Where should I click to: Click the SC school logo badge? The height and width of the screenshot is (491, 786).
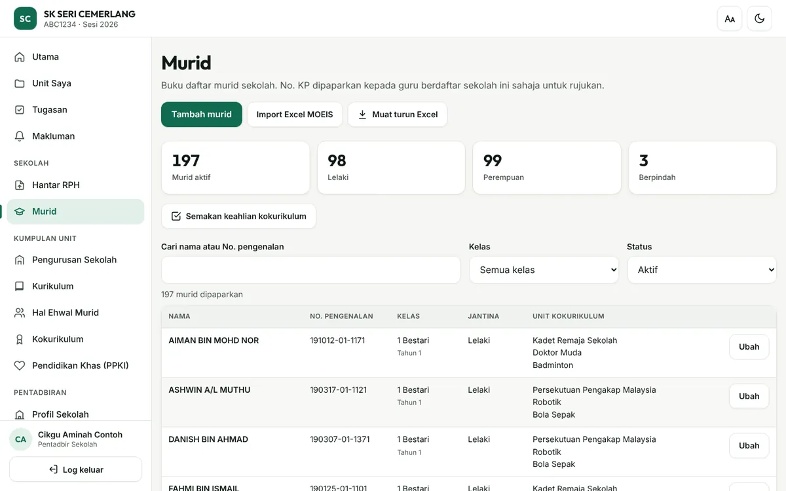click(x=25, y=18)
